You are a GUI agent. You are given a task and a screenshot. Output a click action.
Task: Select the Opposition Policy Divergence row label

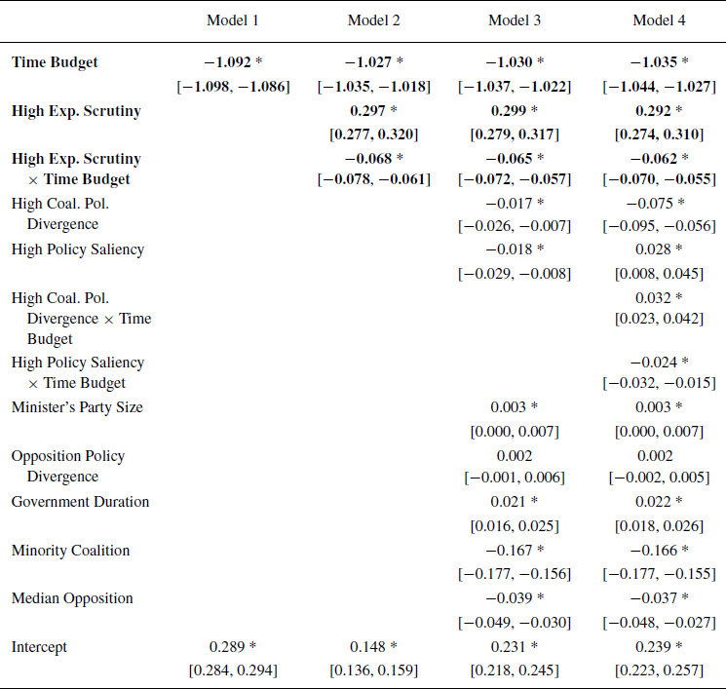click(68, 466)
